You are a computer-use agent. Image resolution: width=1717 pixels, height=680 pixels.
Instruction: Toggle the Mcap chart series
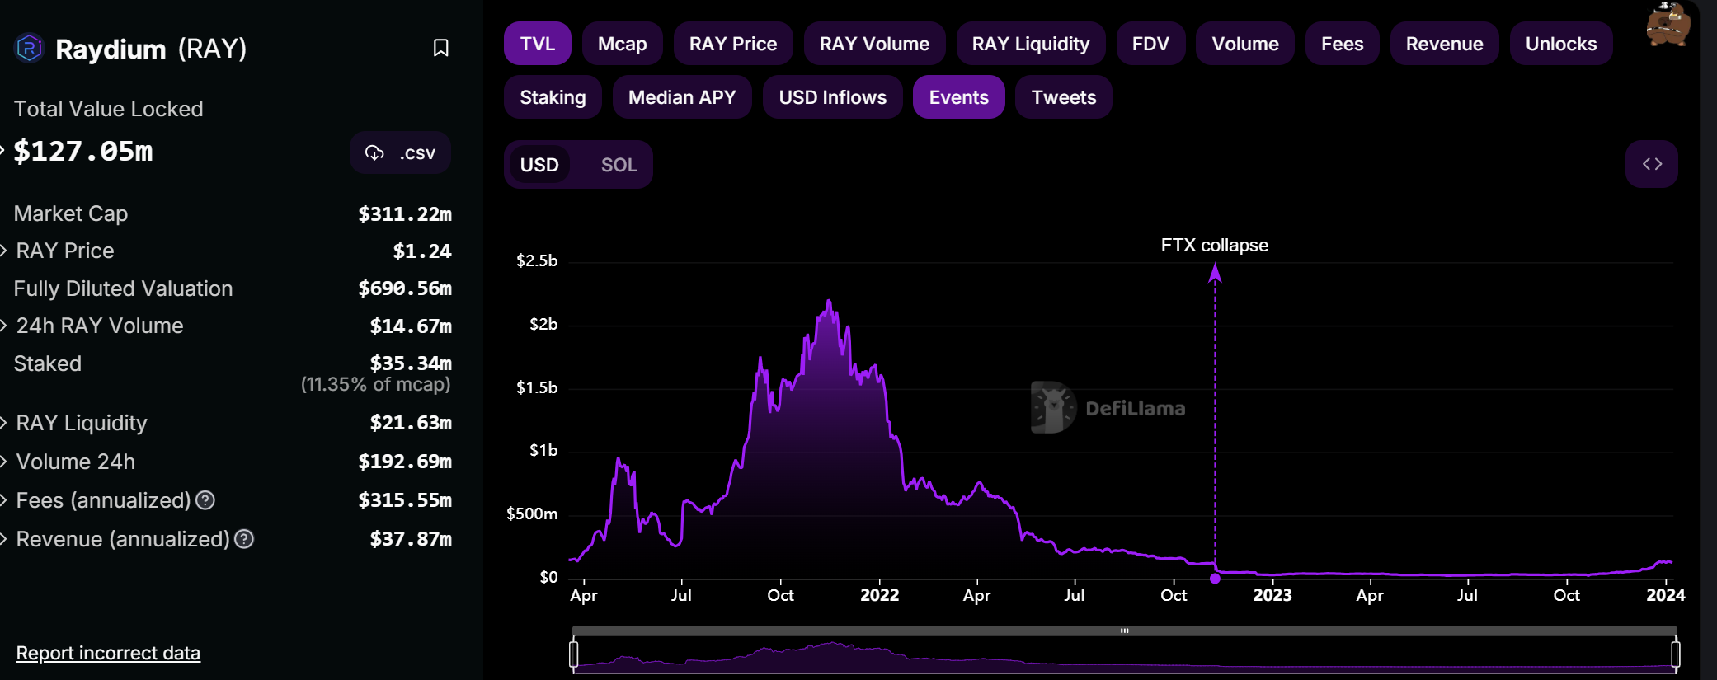[x=623, y=44]
